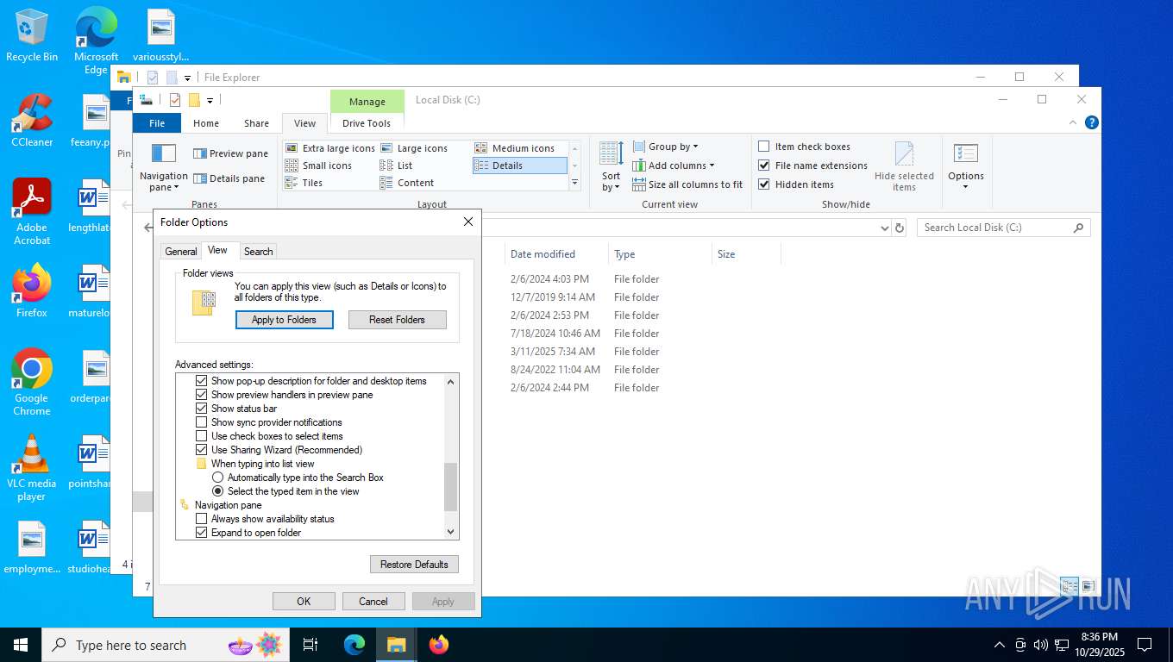Choose the Content layout
The height and width of the screenshot is (662, 1173).
407,183
